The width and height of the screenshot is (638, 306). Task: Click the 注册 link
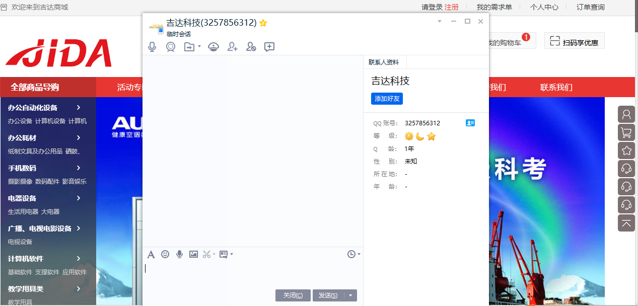point(451,7)
